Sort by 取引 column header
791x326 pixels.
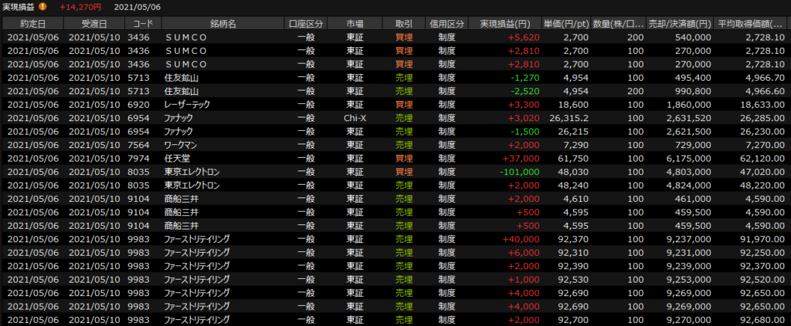point(402,23)
